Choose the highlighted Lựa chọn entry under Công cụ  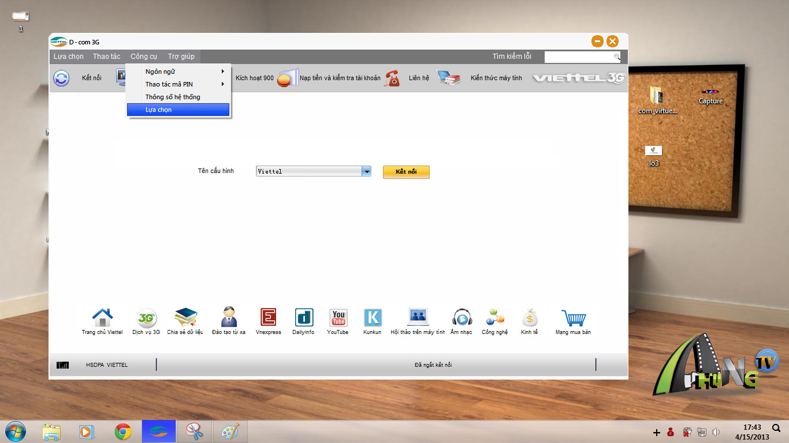[178, 110]
